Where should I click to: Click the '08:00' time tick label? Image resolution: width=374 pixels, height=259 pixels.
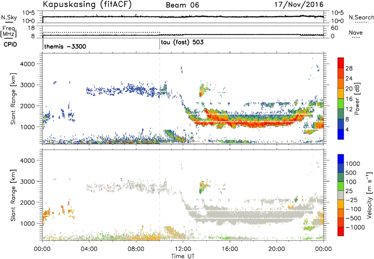(136, 249)
